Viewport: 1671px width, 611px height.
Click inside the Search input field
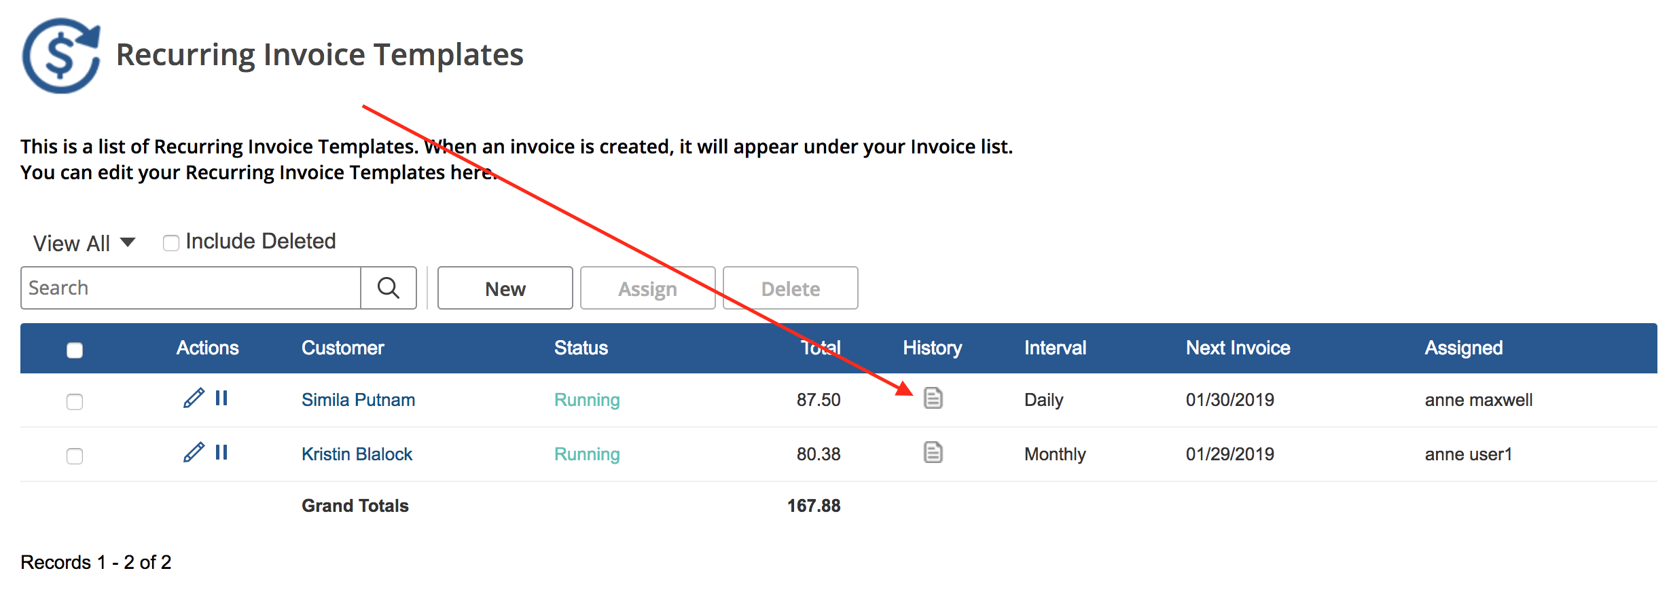click(x=190, y=288)
